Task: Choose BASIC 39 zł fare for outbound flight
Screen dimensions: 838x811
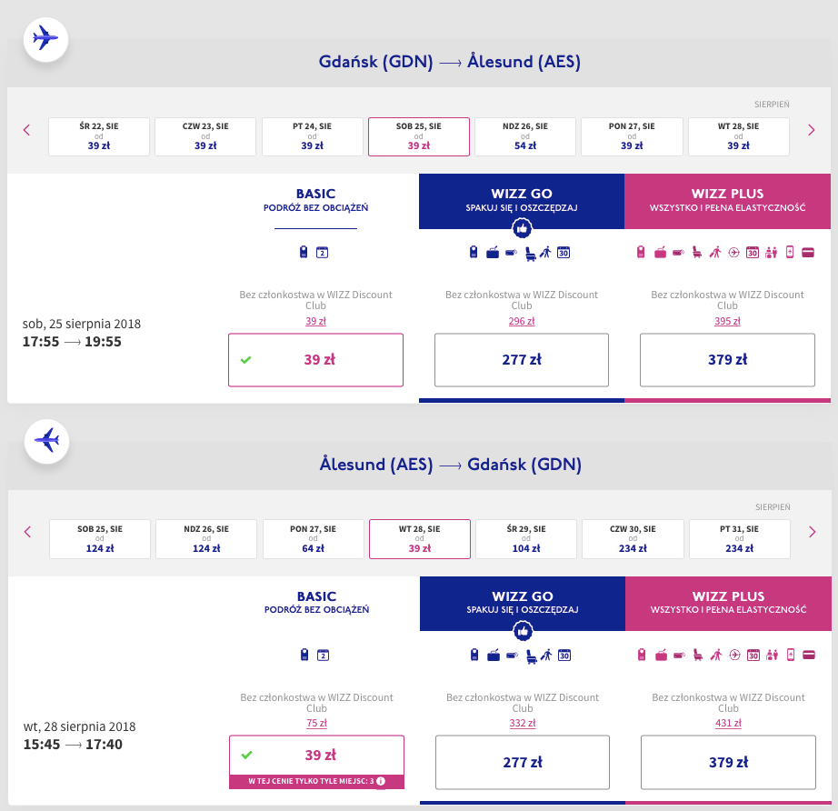Action: [316, 360]
